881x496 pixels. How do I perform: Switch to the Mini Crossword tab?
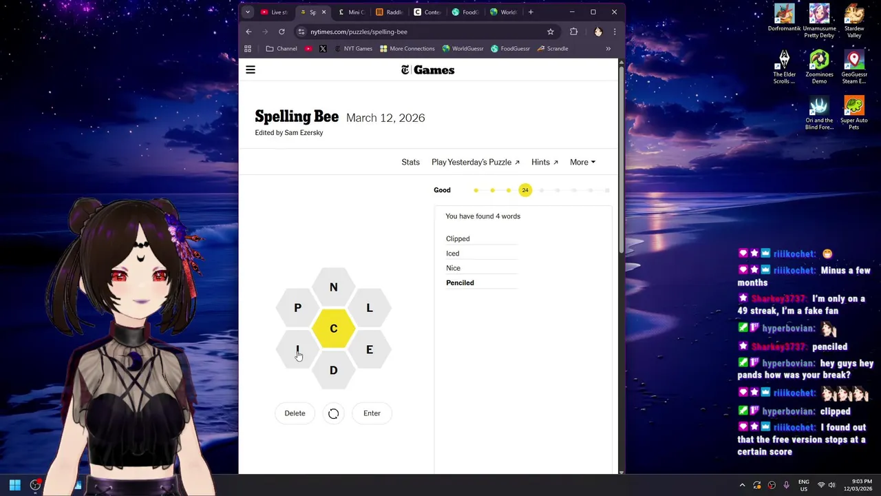(351, 12)
